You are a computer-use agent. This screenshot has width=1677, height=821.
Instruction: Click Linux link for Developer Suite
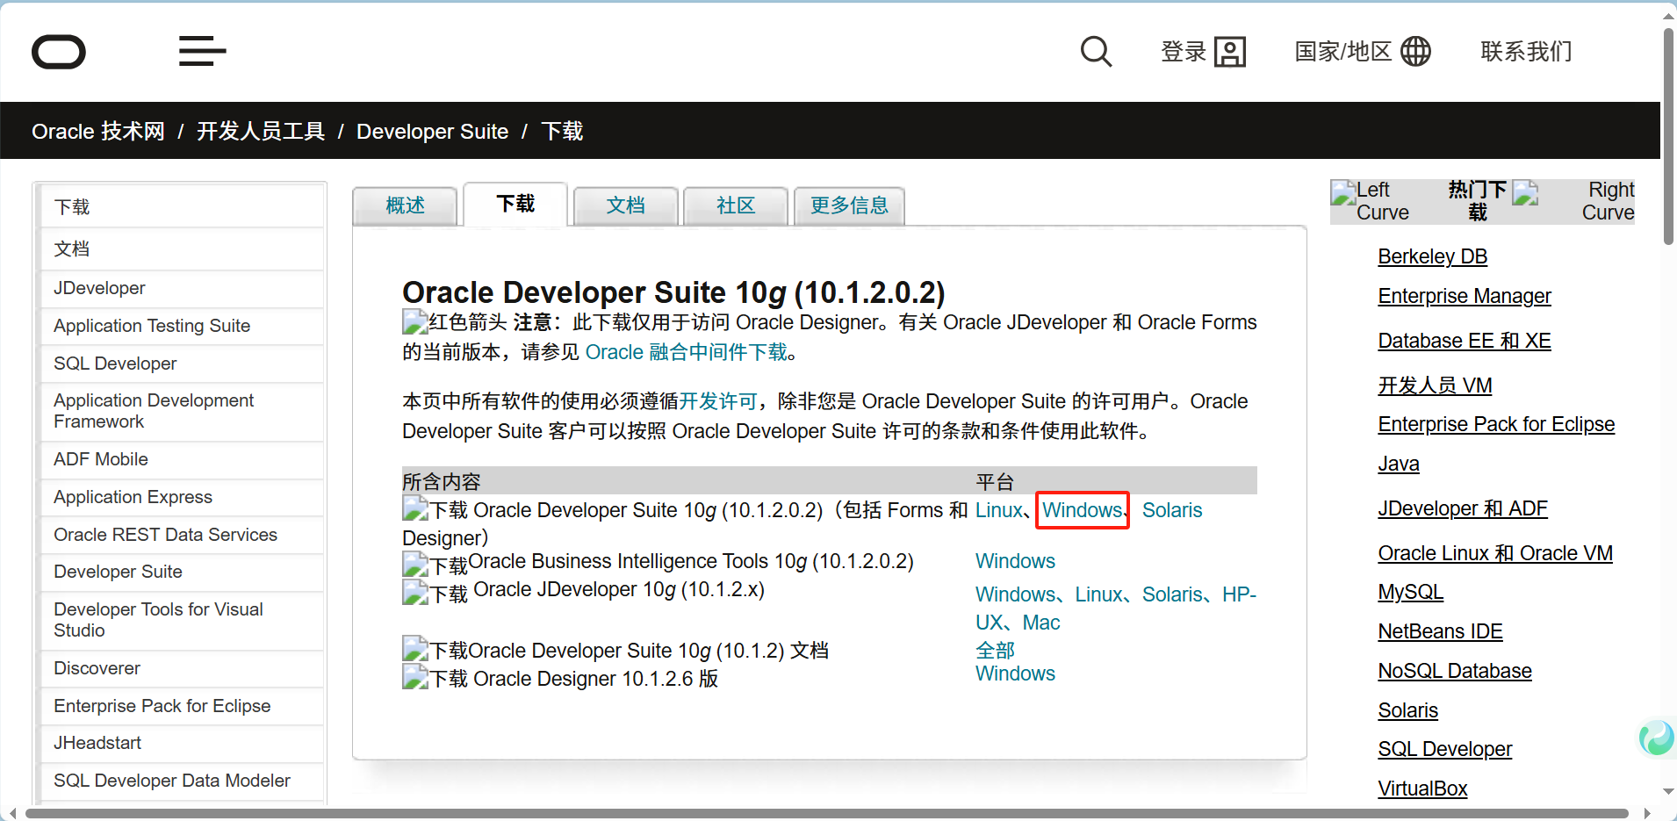click(999, 510)
